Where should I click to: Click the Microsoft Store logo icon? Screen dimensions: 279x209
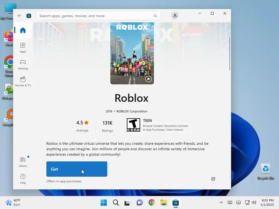point(29,16)
